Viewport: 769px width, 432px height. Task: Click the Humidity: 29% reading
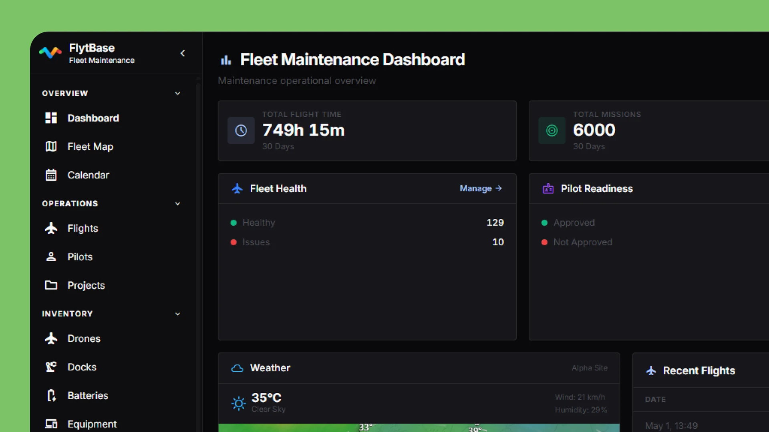pos(581,410)
